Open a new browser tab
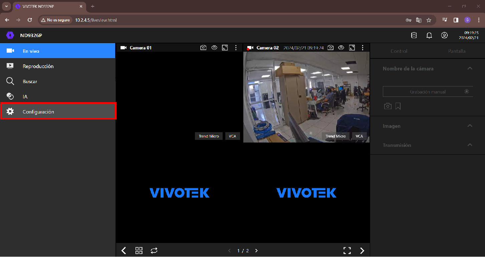 pyautogui.click(x=92, y=6)
